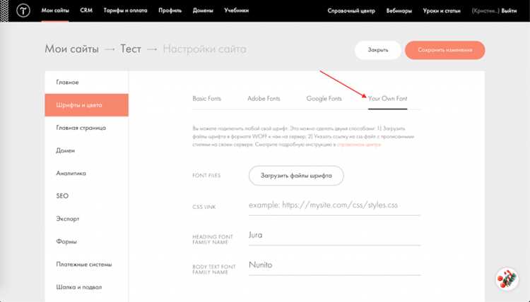Viewport: 530px width, 302px height.
Task: Click the account name next to Выйти
Action: click(485, 11)
